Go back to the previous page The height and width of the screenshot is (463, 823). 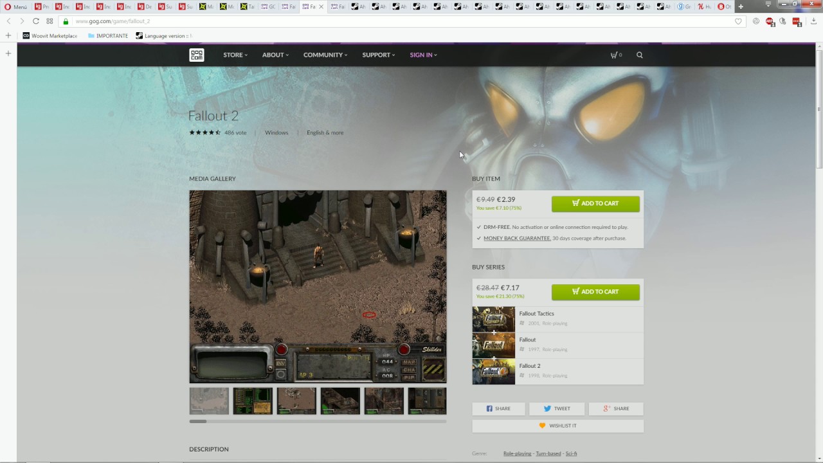click(8, 21)
